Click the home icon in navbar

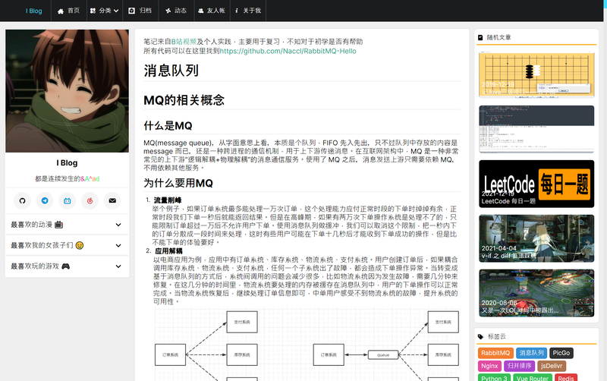61,11
